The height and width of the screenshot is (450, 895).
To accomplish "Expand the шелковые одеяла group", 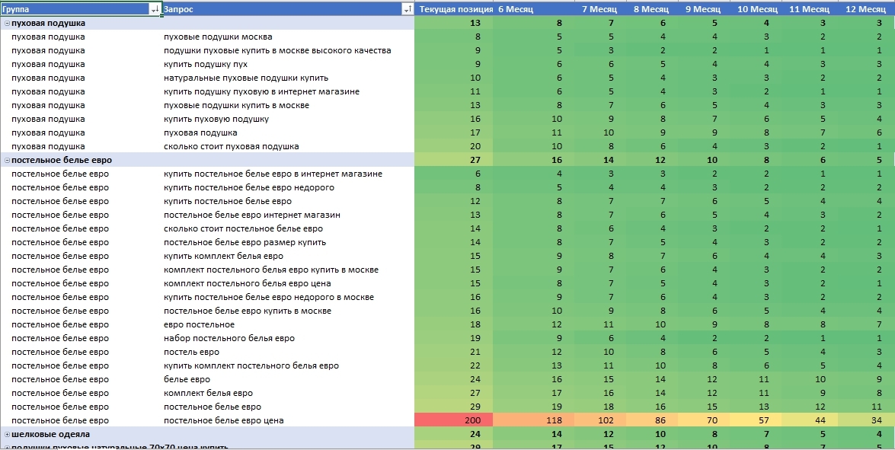I will click(x=7, y=434).
